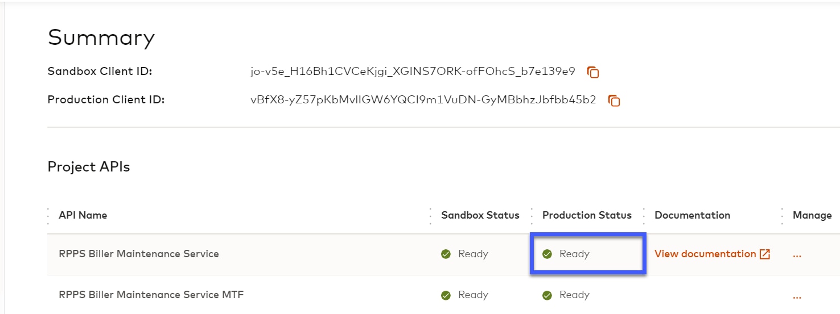
Task: Click Sandbox Ready checkmark in the MTF row
Action: 446,295
